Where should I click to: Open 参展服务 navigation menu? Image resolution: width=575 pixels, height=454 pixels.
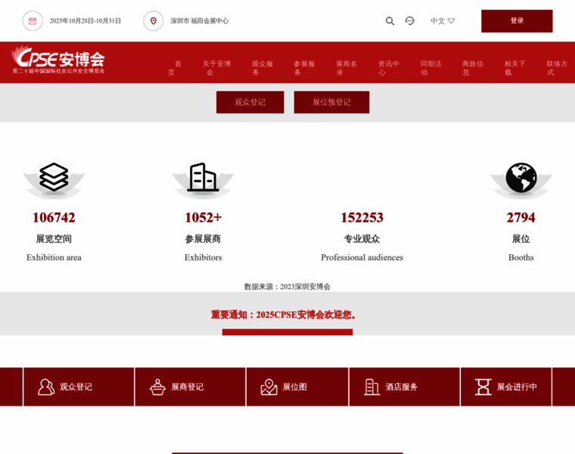tap(304, 68)
